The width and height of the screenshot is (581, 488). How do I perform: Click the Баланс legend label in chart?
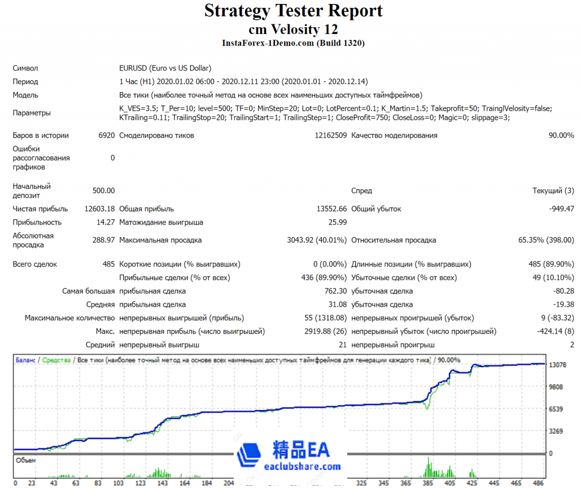coord(26,360)
